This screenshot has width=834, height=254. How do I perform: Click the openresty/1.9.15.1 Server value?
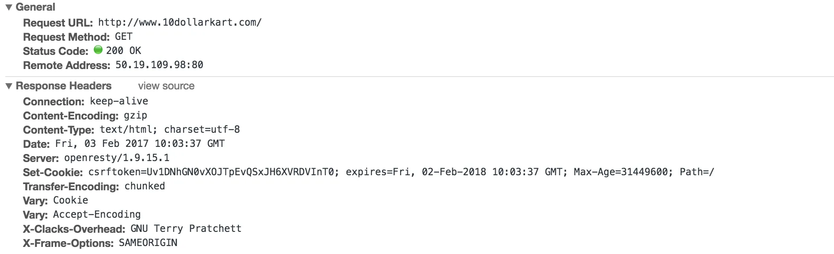(117, 158)
